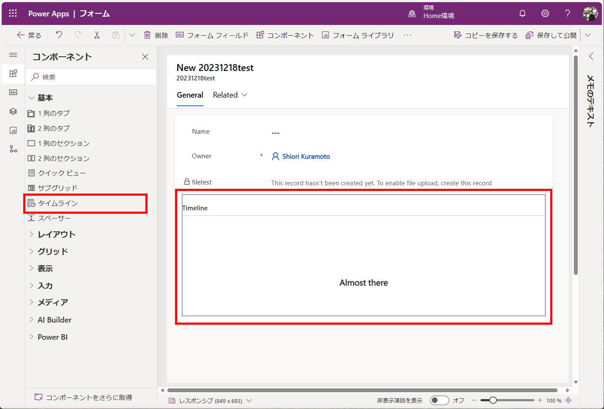Open the レスポンシブ size dropdown
The width and height of the screenshot is (604, 409).
coord(210,401)
